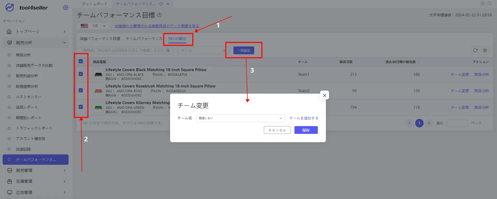This screenshot has height=199, width=497.
Task: Refresh the SKU table list
Action: (475, 50)
